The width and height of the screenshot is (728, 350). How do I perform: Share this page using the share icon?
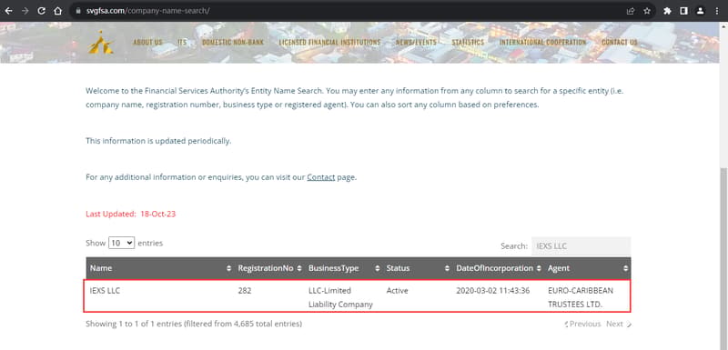tap(631, 11)
